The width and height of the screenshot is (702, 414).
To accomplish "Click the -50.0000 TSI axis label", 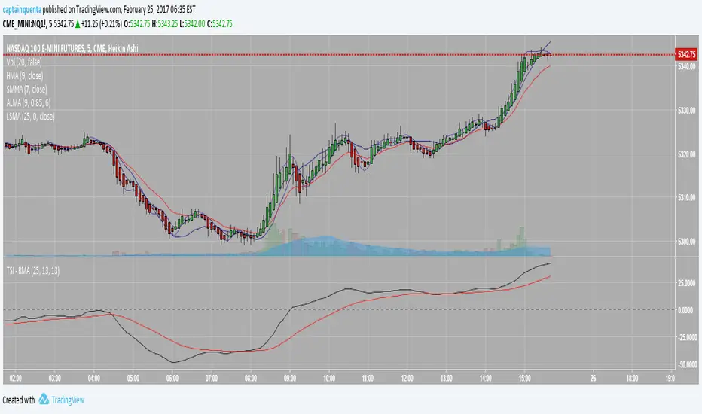I will pos(687,365).
